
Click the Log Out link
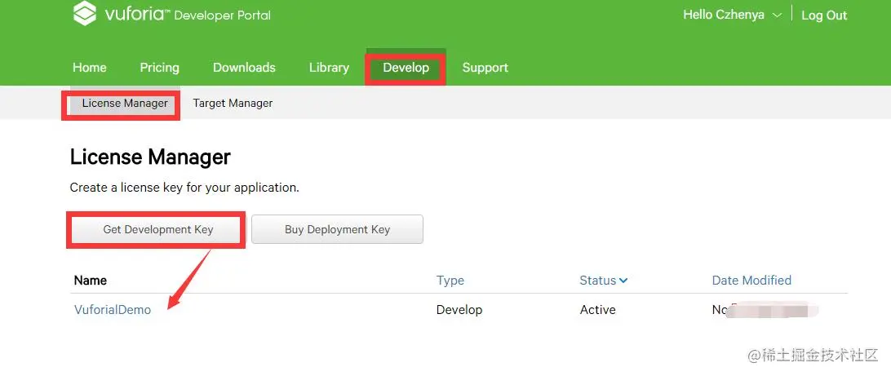[824, 15]
